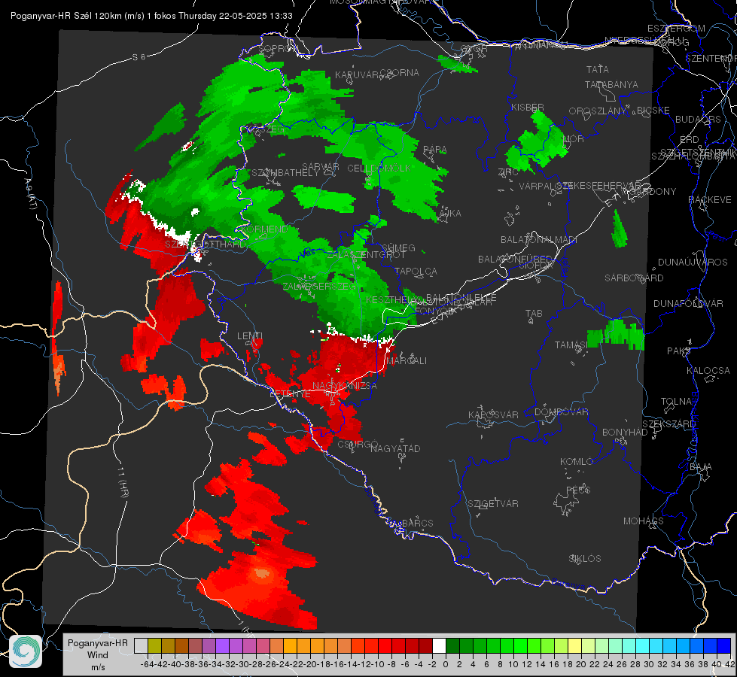Click the SUMEG city label

398,247
